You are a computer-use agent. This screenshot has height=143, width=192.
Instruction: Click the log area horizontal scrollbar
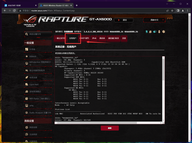[x=97, y=123]
